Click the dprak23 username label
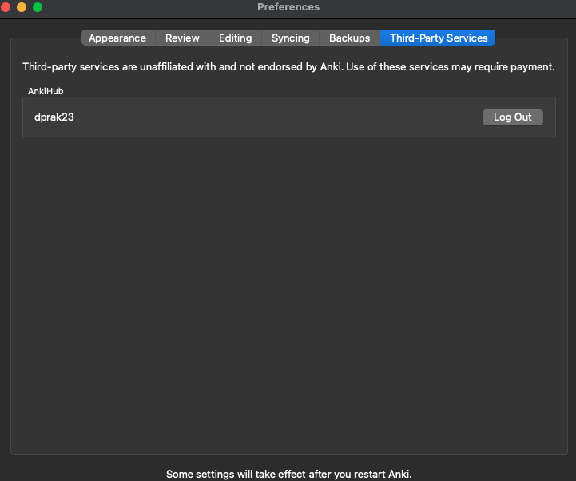 [x=54, y=117]
